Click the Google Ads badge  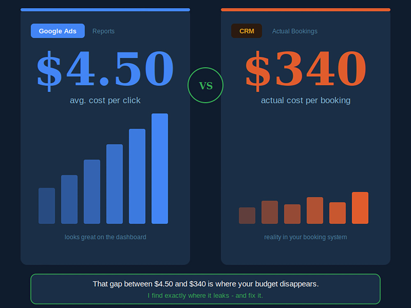click(58, 31)
